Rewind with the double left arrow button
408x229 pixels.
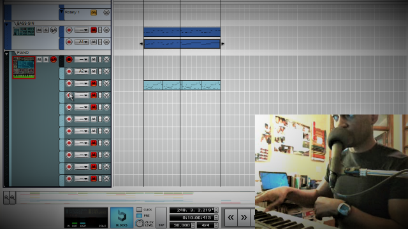point(231,218)
